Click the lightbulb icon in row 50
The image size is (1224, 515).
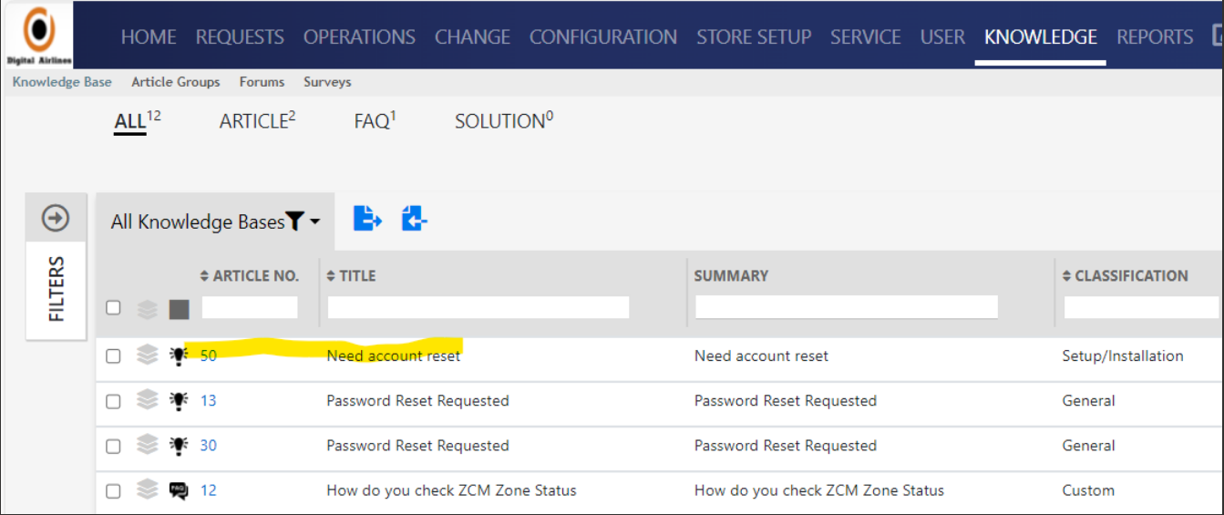[x=179, y=355]
